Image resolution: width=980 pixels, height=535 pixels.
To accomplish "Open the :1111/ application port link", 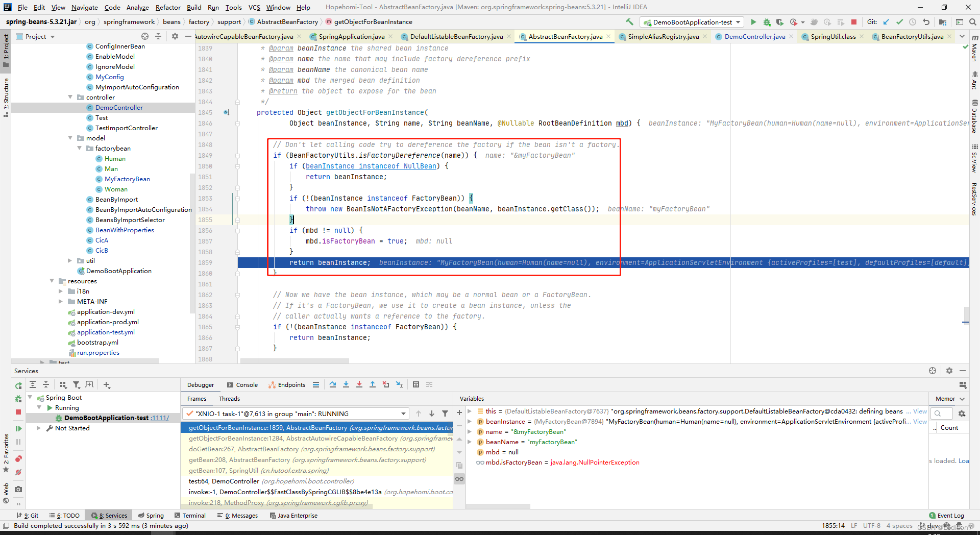I will (x=160, y=418).
